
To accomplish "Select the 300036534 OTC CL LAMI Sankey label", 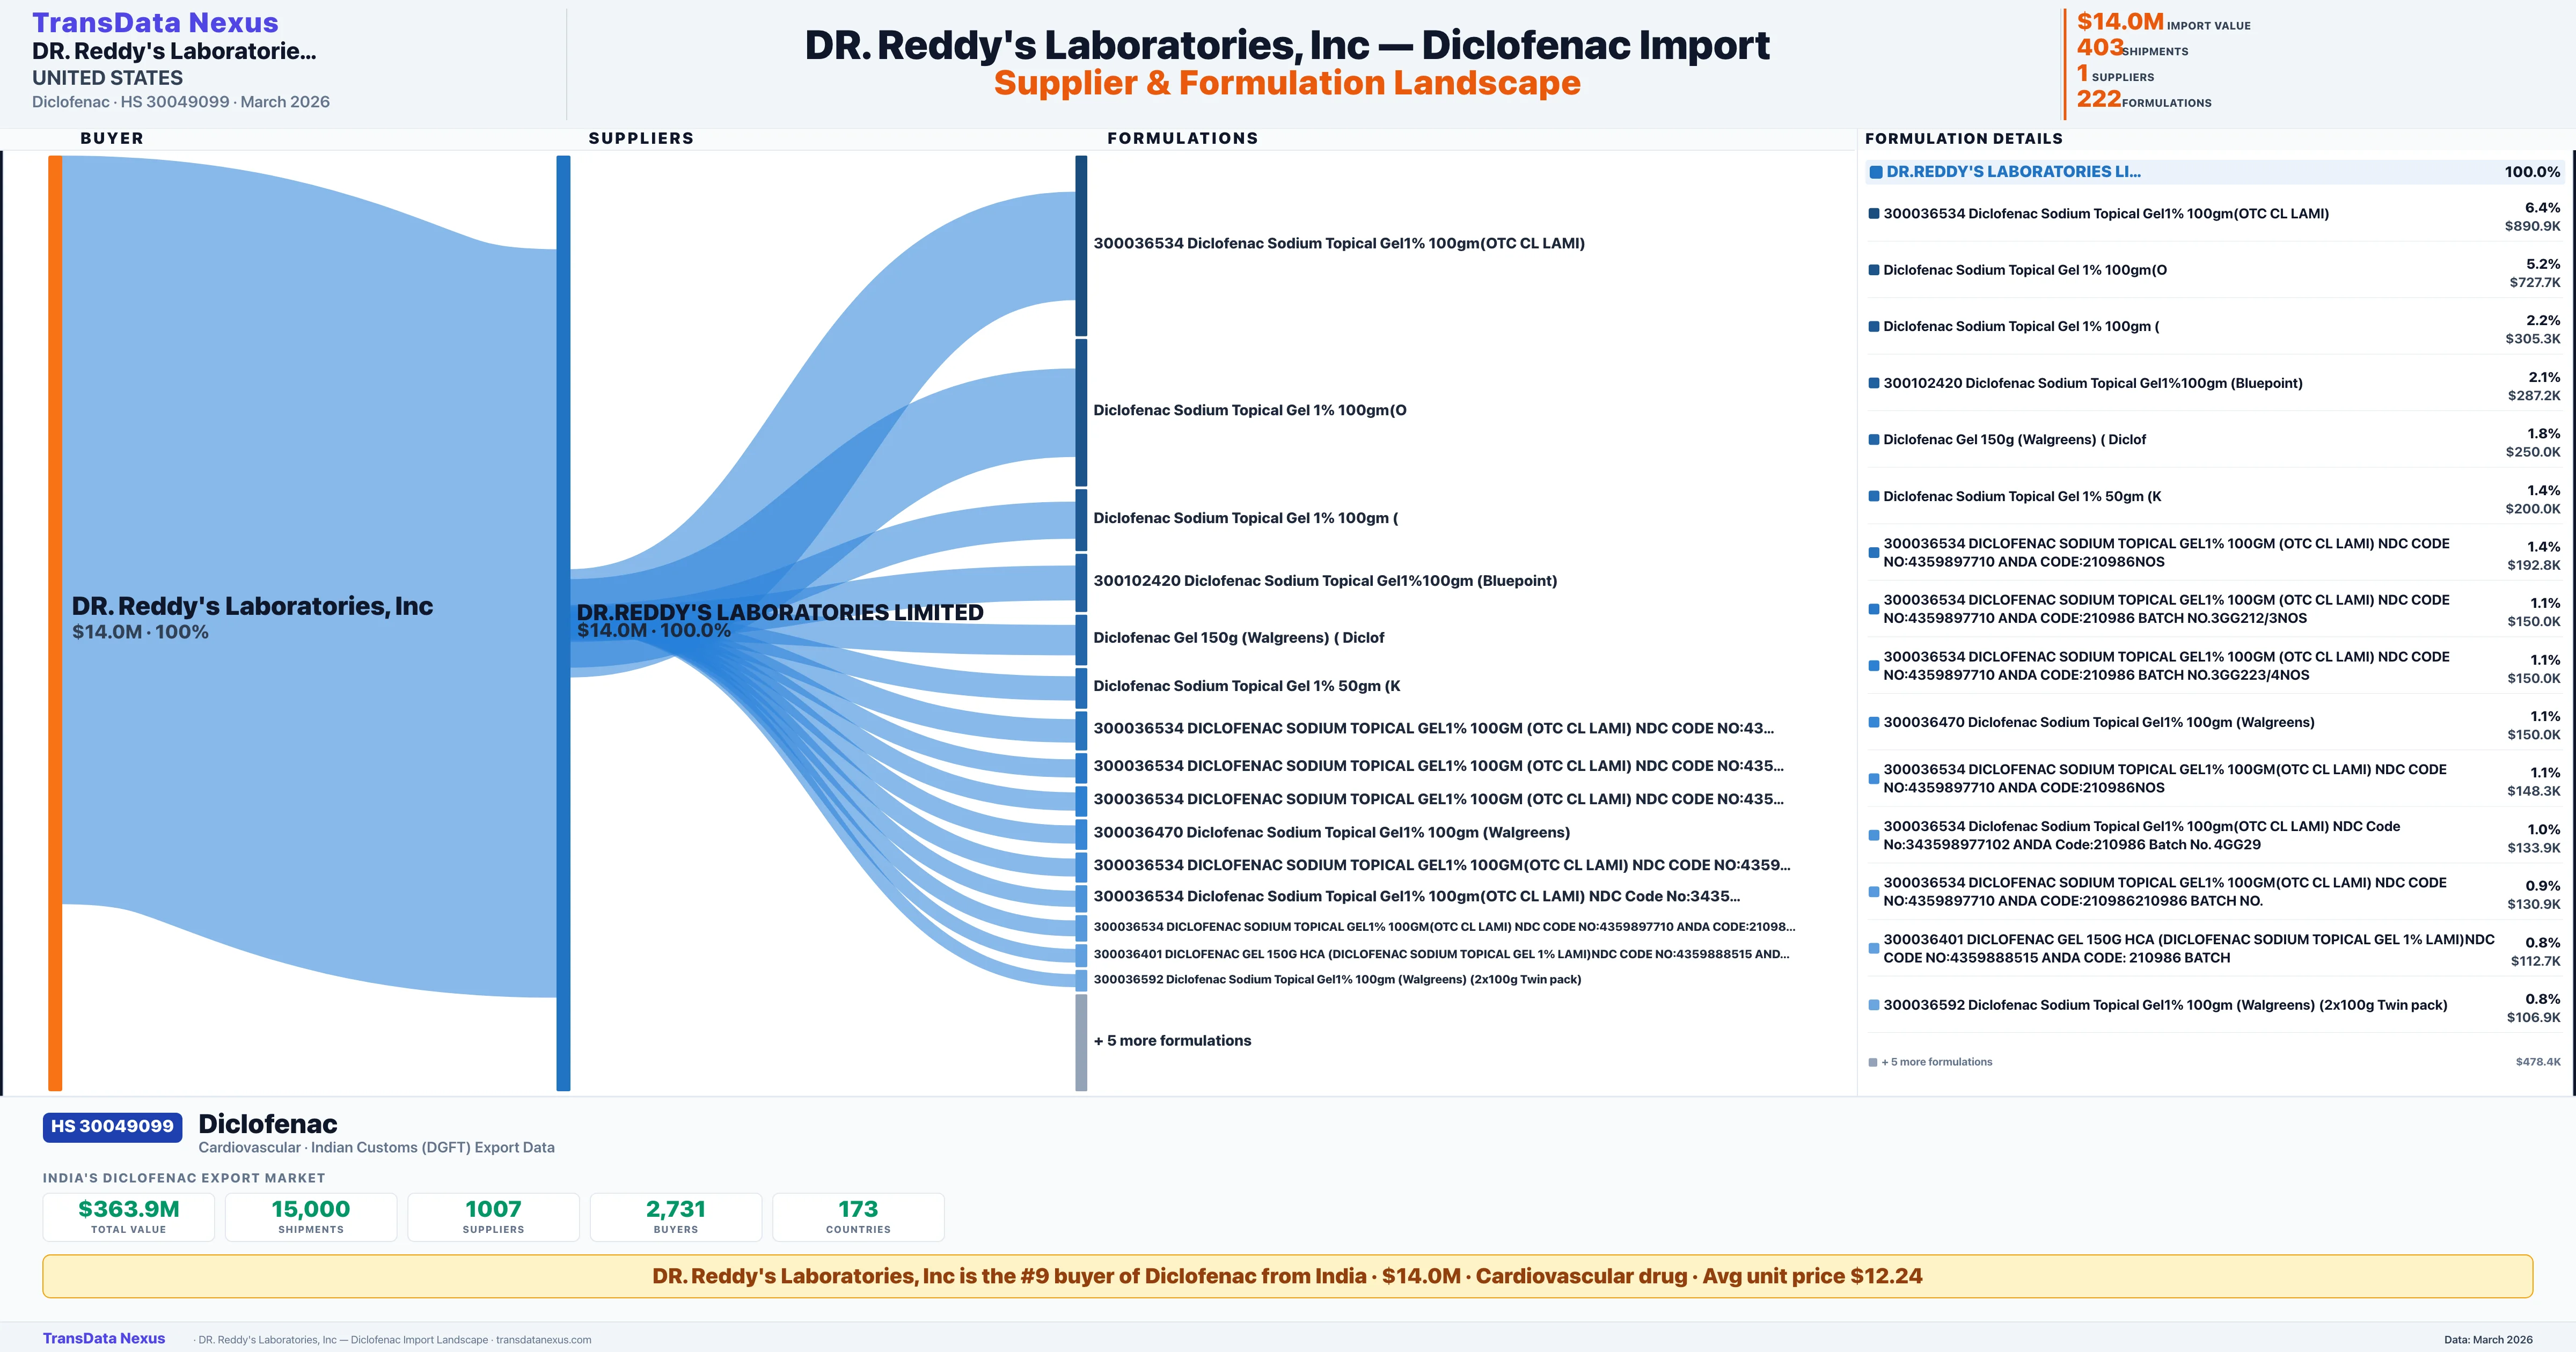I will coord(1338,243).
